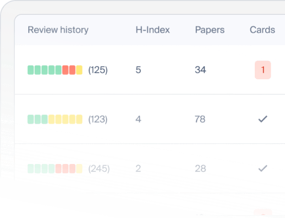Click the review count (123)
This screenshot has height=218, width=285.
coord(98,119)
